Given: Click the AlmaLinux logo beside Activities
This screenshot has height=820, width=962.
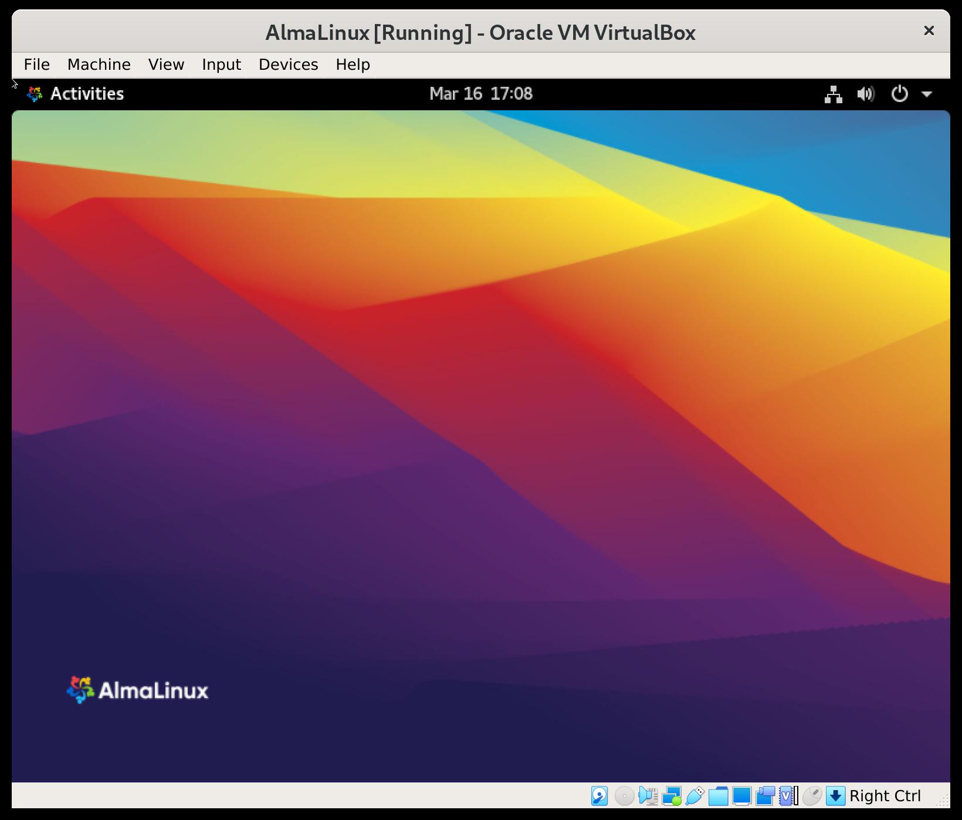Looking at the screenshot, I should 35,94.
